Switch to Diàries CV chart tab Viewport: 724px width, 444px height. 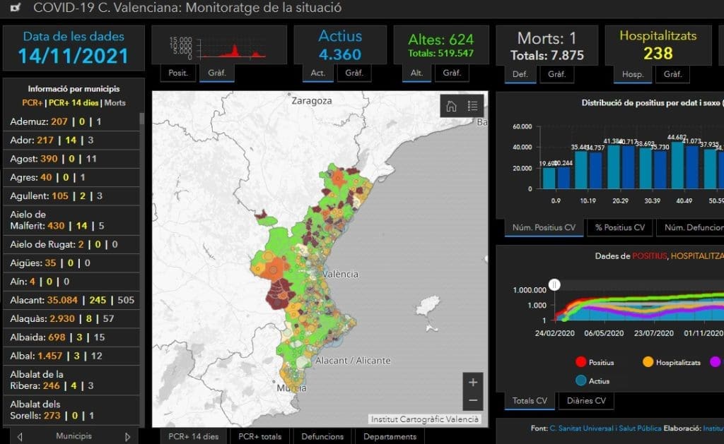click(586, 400)
